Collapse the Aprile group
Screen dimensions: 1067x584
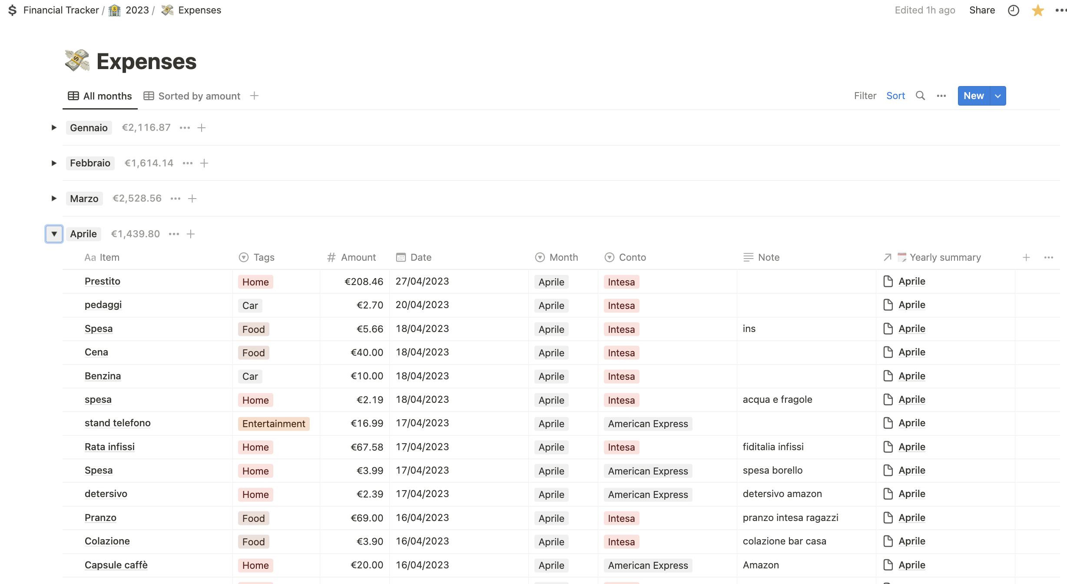[x=54, y=234]
